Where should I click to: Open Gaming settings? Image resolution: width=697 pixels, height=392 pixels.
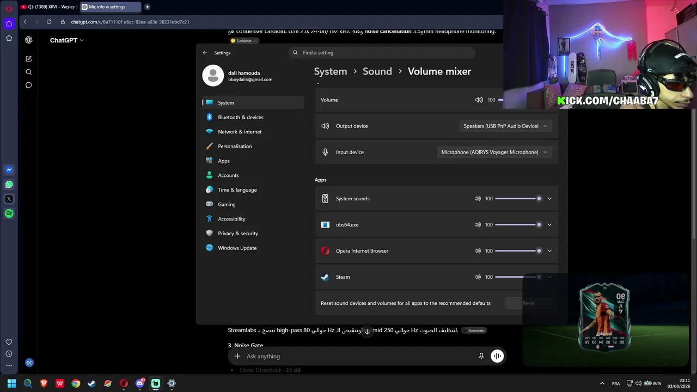253,204
